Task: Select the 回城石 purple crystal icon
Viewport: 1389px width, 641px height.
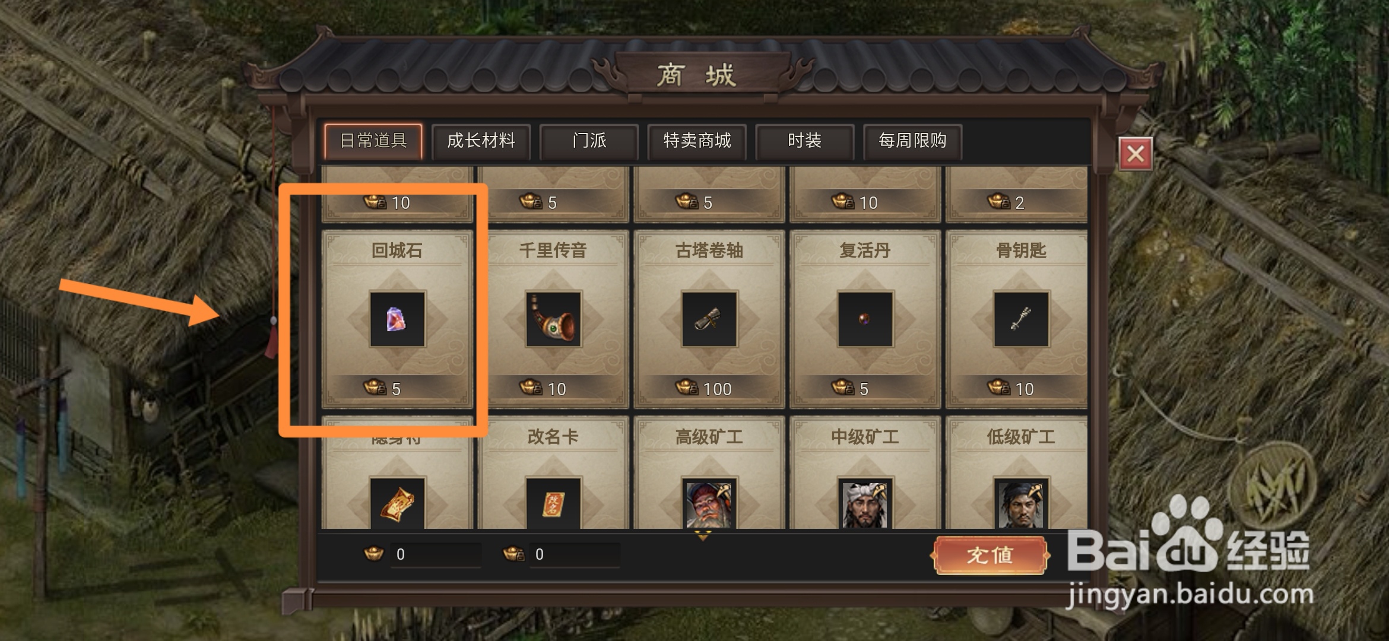Action: [x=397, y=319]
